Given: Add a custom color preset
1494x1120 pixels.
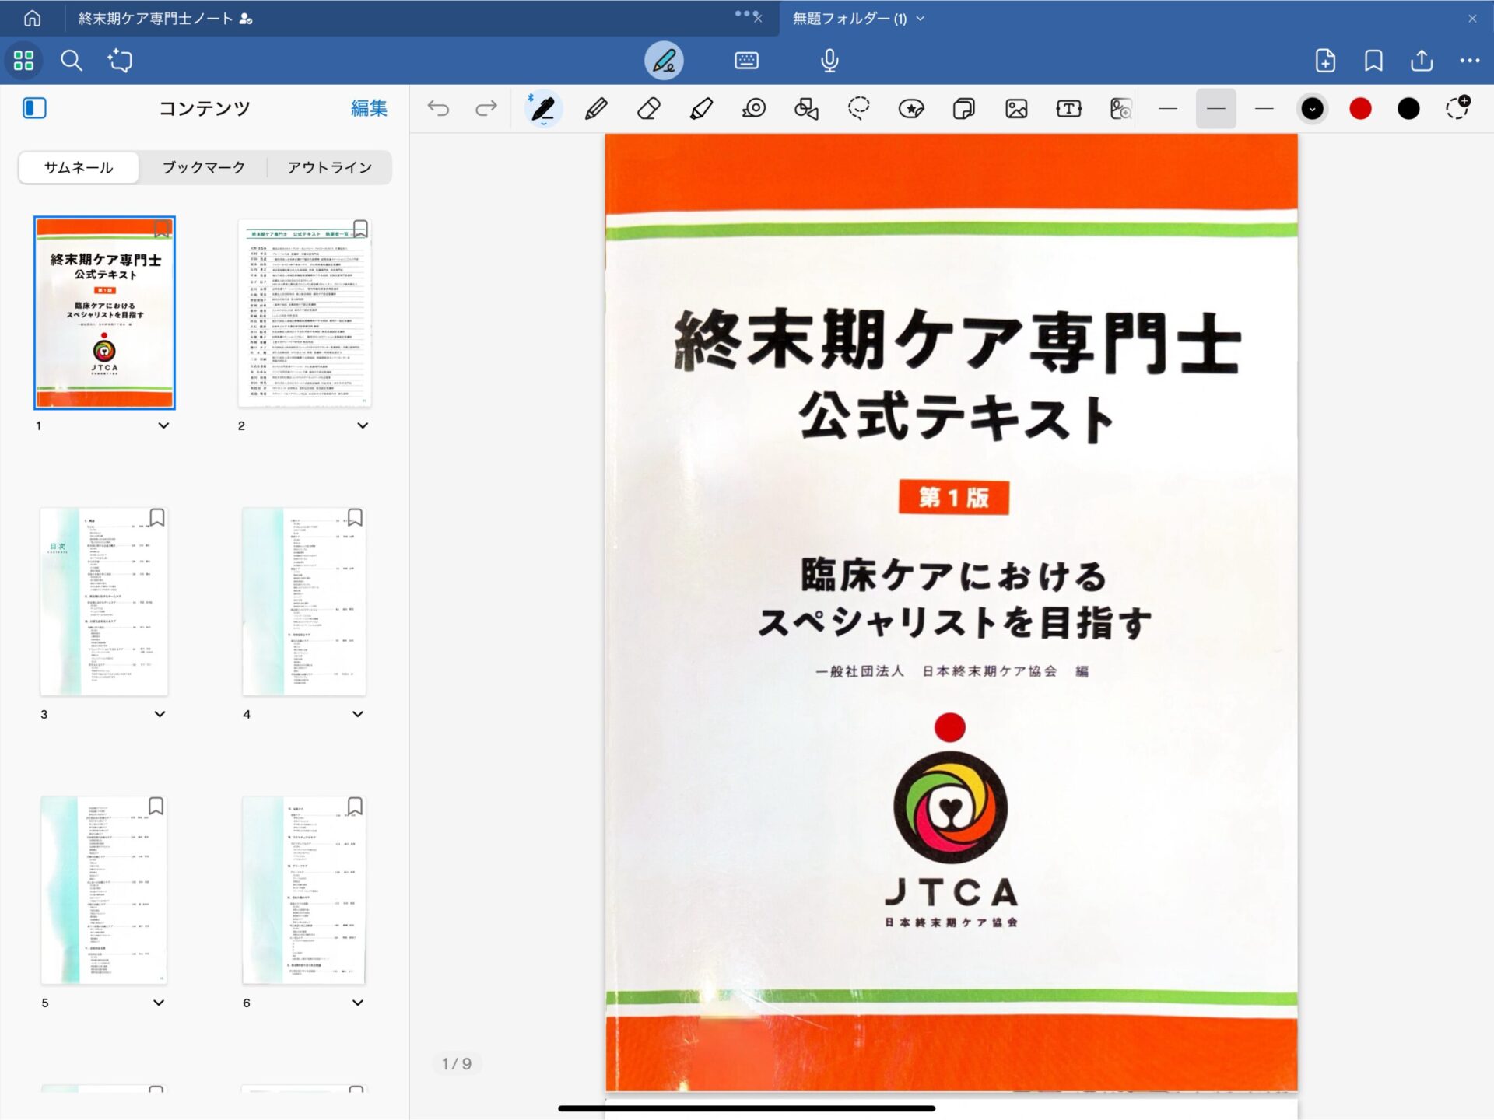Looking at the screenshot, I should click(1457, 108).
